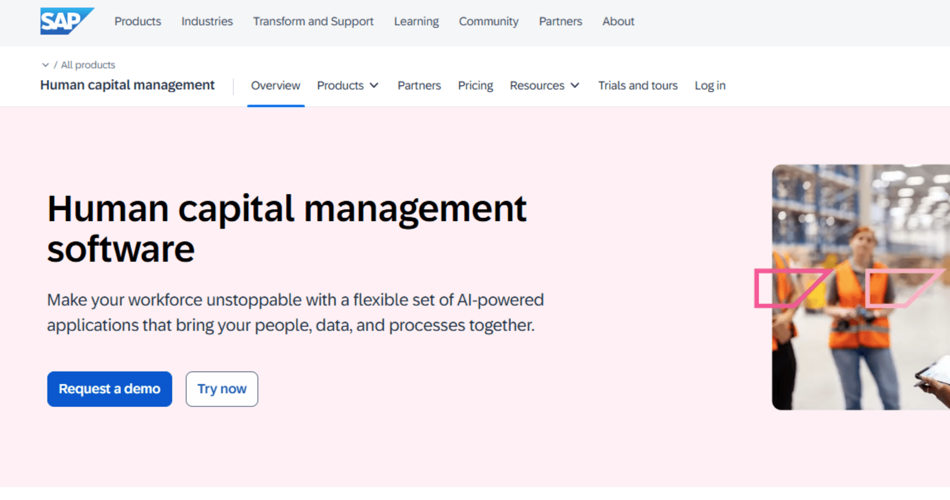Open the Community menu
Screen dimensions: 950x500
488,21
